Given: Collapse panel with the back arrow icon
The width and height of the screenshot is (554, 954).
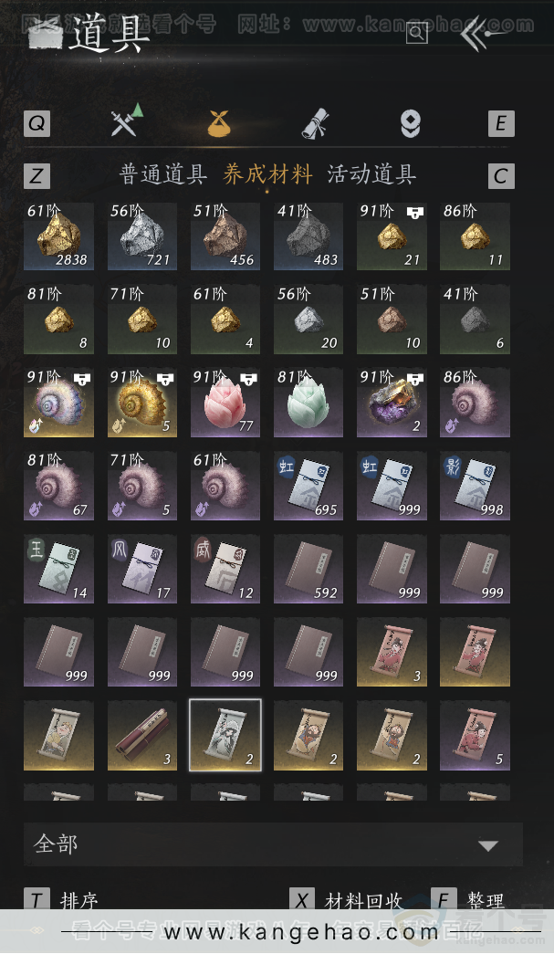Looking at the screenshot, I should pyautogui.click(x=482, y=34).
